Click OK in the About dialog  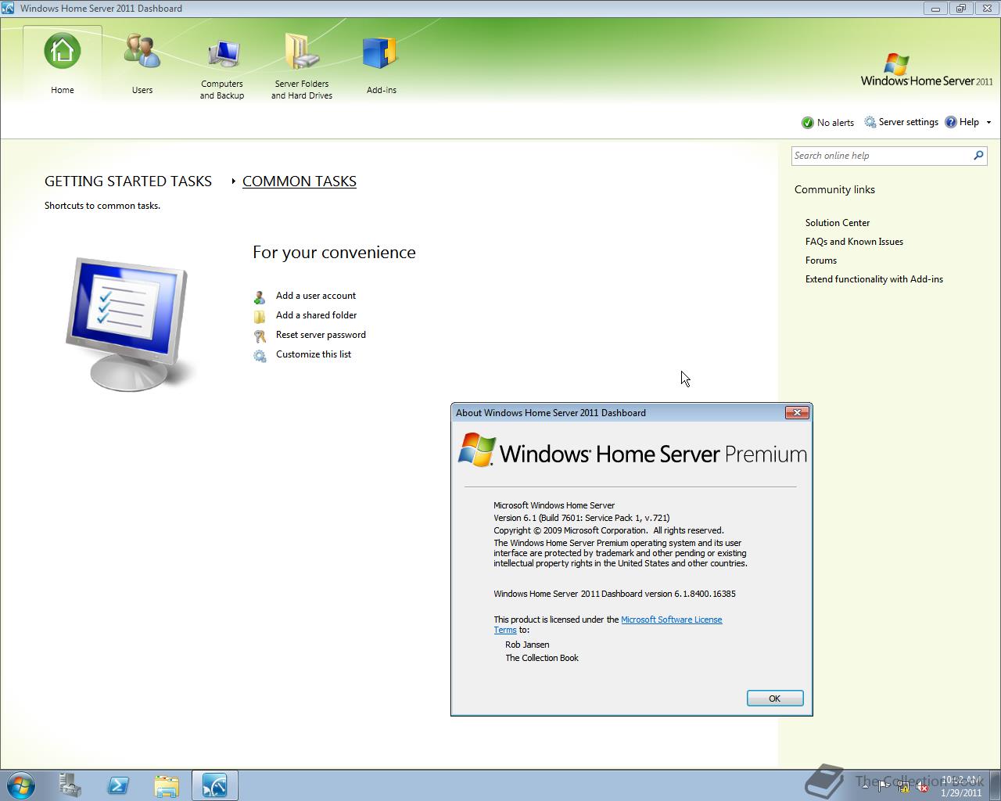click(x=775, y=699)
